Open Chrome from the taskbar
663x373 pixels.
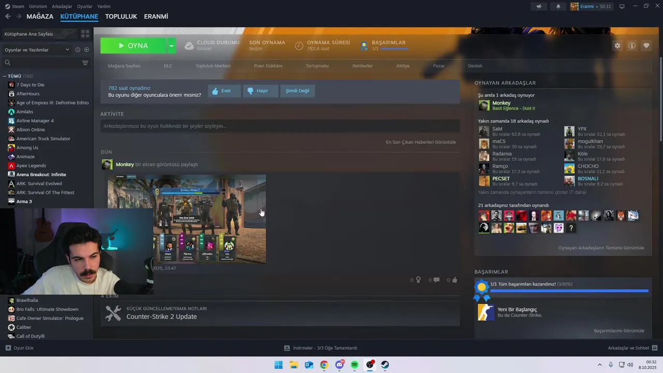324,365
